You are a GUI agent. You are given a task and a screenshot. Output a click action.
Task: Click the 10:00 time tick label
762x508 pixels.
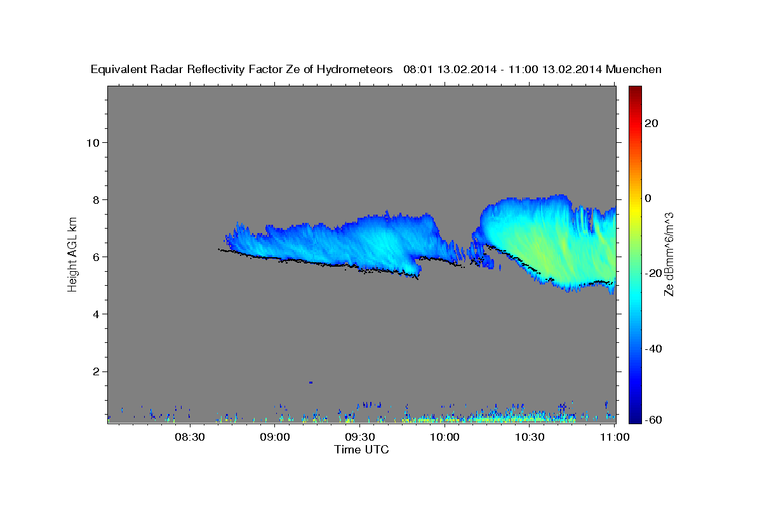[444, 437]
